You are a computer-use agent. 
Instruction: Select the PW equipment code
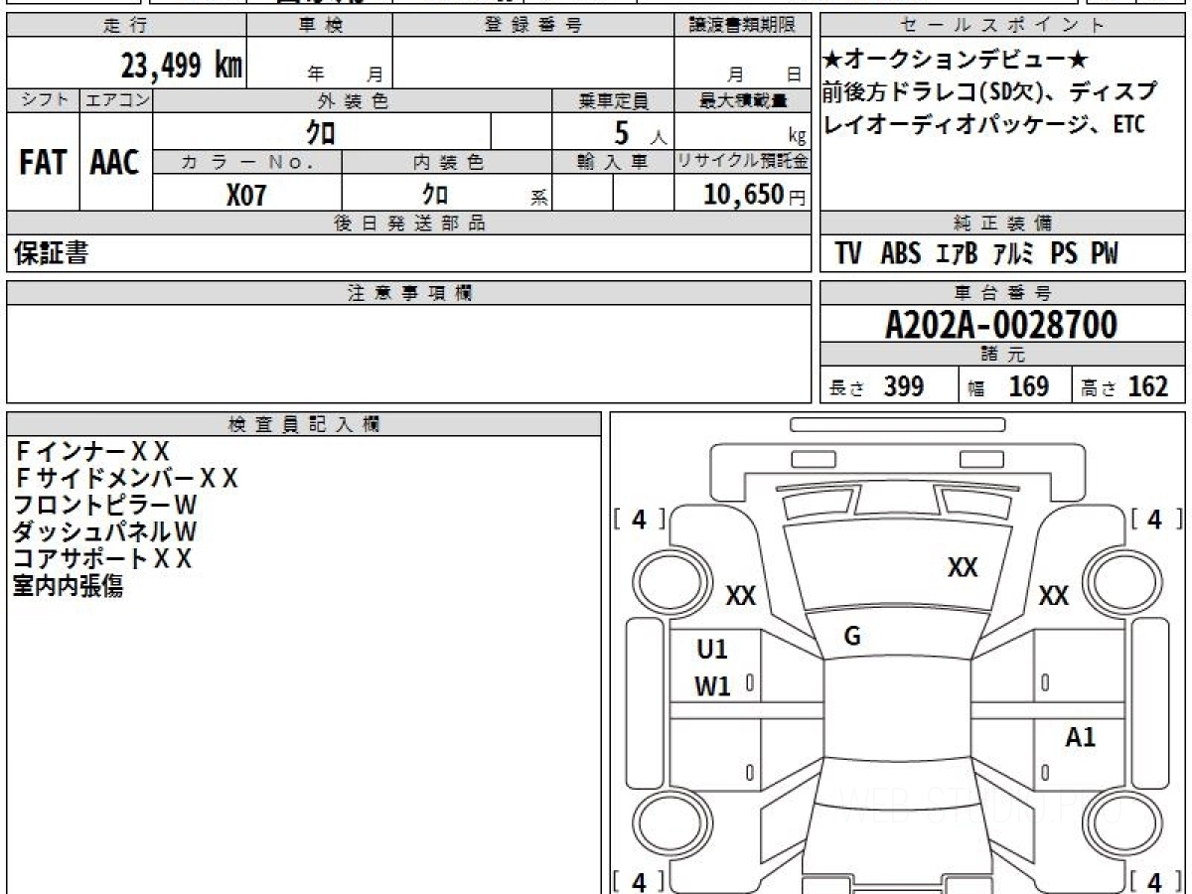pos(1105,254)
